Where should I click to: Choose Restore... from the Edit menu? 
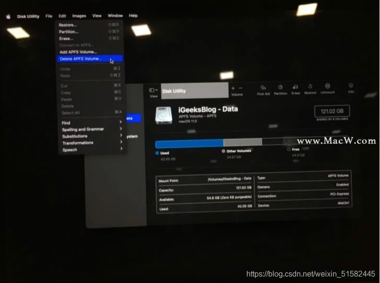tap(89, 25)
